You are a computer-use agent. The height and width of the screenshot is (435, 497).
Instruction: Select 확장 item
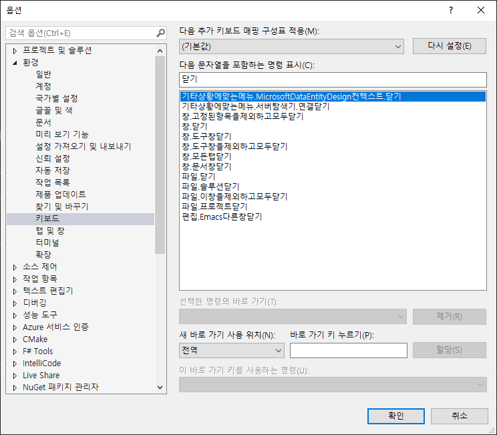tap(43, 255)
